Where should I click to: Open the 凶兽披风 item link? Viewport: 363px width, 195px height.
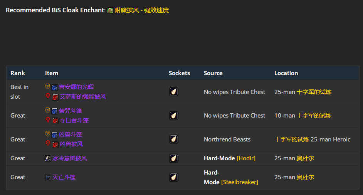click(71, 144)
